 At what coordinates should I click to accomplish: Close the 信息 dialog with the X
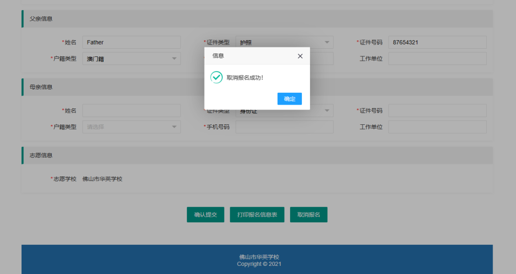pyautogui.click(x=300, y=56)
